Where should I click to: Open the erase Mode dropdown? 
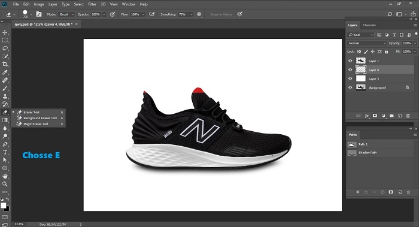coord(66,14)
